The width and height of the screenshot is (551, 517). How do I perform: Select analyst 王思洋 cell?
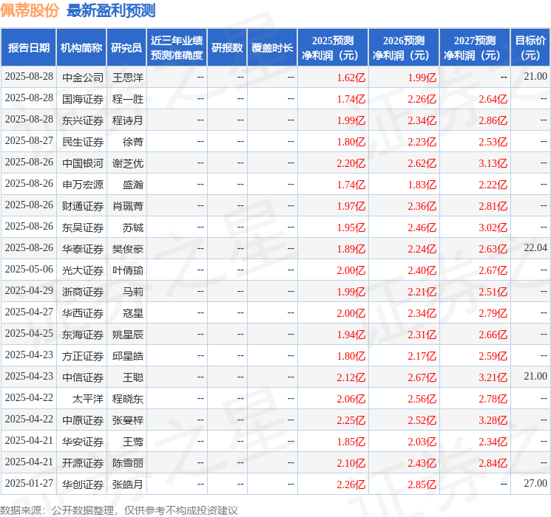128,78
